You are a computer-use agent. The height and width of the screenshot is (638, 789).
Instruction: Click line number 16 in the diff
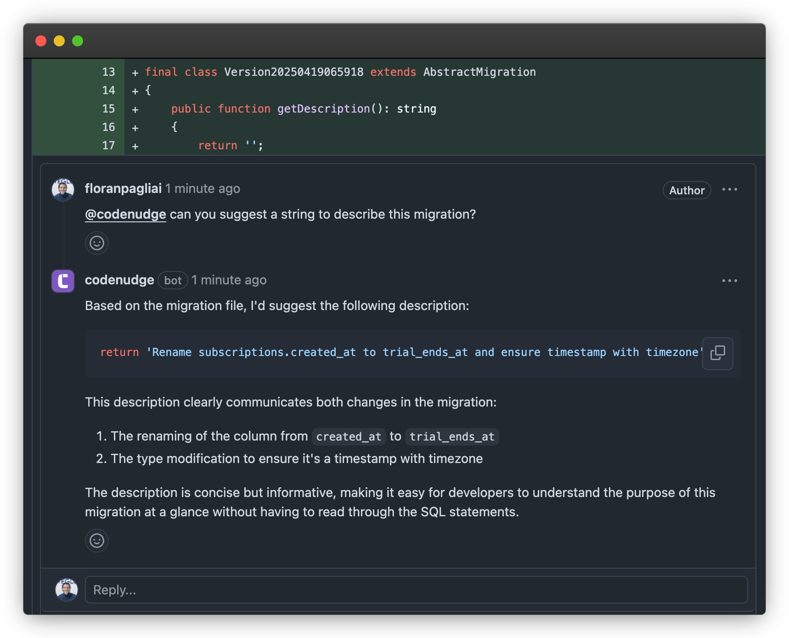pyautogui.click(x=108, y=127)
